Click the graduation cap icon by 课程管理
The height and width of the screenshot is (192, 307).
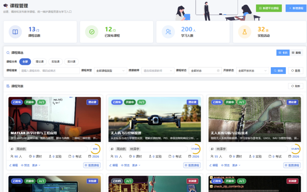point(6,6)
